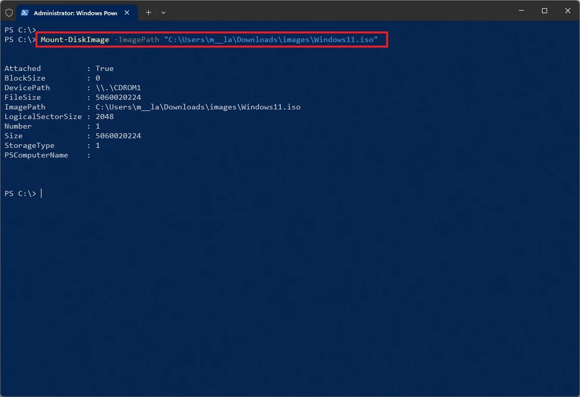Click the PowerShell icon on the tab
Viewport: 580px width, 397px height.
[25, 13]
